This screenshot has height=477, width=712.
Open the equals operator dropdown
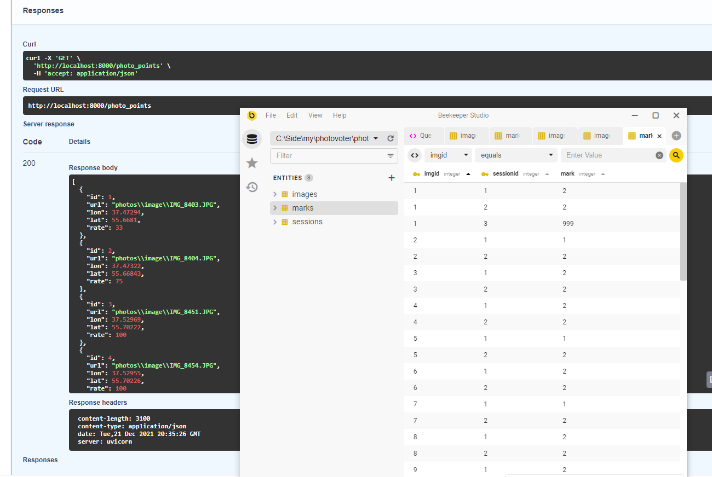(516, 155)
